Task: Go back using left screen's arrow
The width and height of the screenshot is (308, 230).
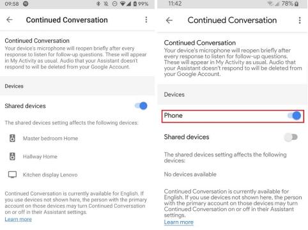Action: 10,20
